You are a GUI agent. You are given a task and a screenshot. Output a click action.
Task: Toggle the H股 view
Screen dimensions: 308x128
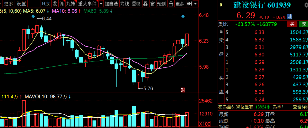coord(46,3)
